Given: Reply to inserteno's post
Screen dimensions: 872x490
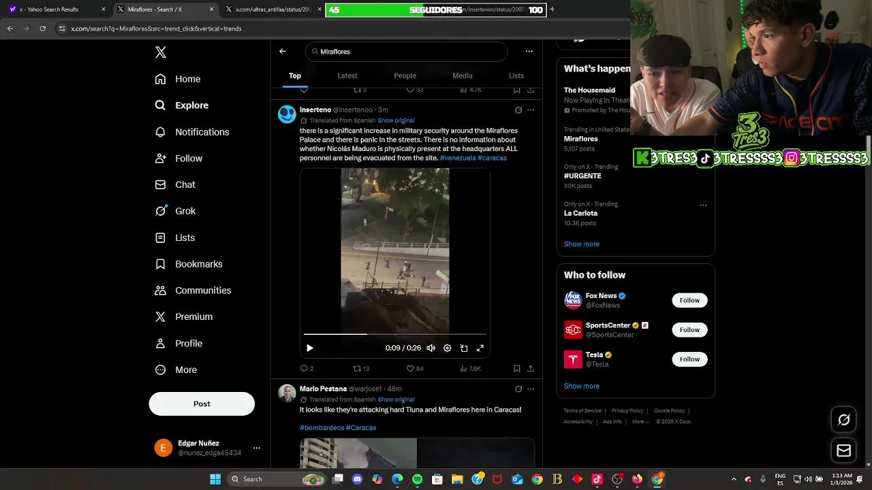Looking at the screenshot, I should (x=307, y=368).
